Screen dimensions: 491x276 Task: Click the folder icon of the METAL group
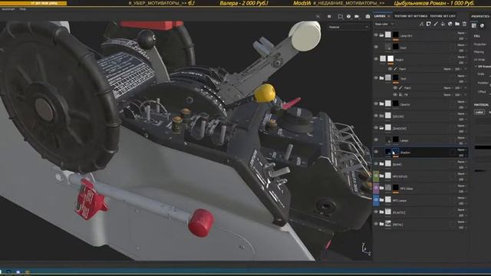coord(382,224)
